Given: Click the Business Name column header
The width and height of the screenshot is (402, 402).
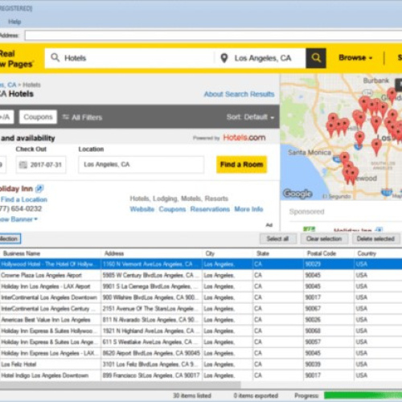Looking at the screenshot, I should click(x=51, y=253).
